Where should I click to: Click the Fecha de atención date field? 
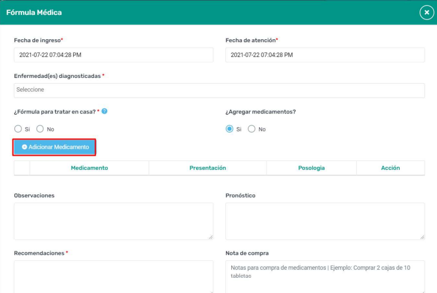[325, 55]
